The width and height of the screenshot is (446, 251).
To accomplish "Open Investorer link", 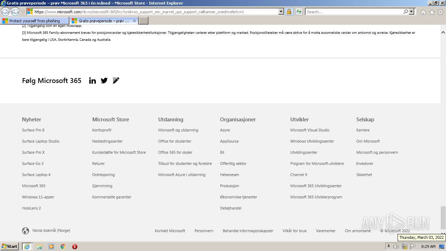I will [x=364, y=163].
